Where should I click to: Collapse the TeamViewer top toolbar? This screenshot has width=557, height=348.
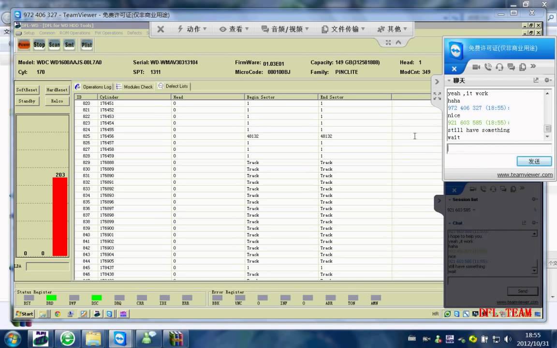point(398,43)
